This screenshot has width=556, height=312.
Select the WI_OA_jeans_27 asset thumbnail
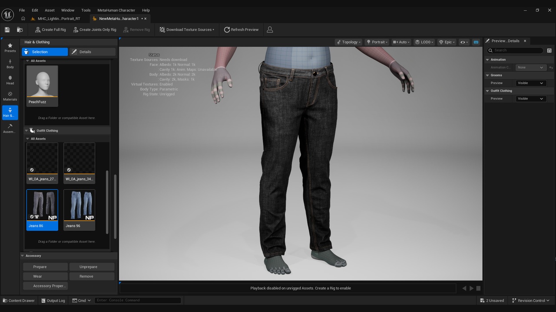pyautogui.click(x=42, y=163)
